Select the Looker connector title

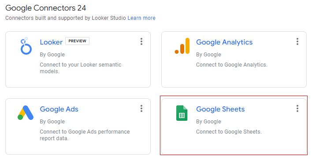51,42
